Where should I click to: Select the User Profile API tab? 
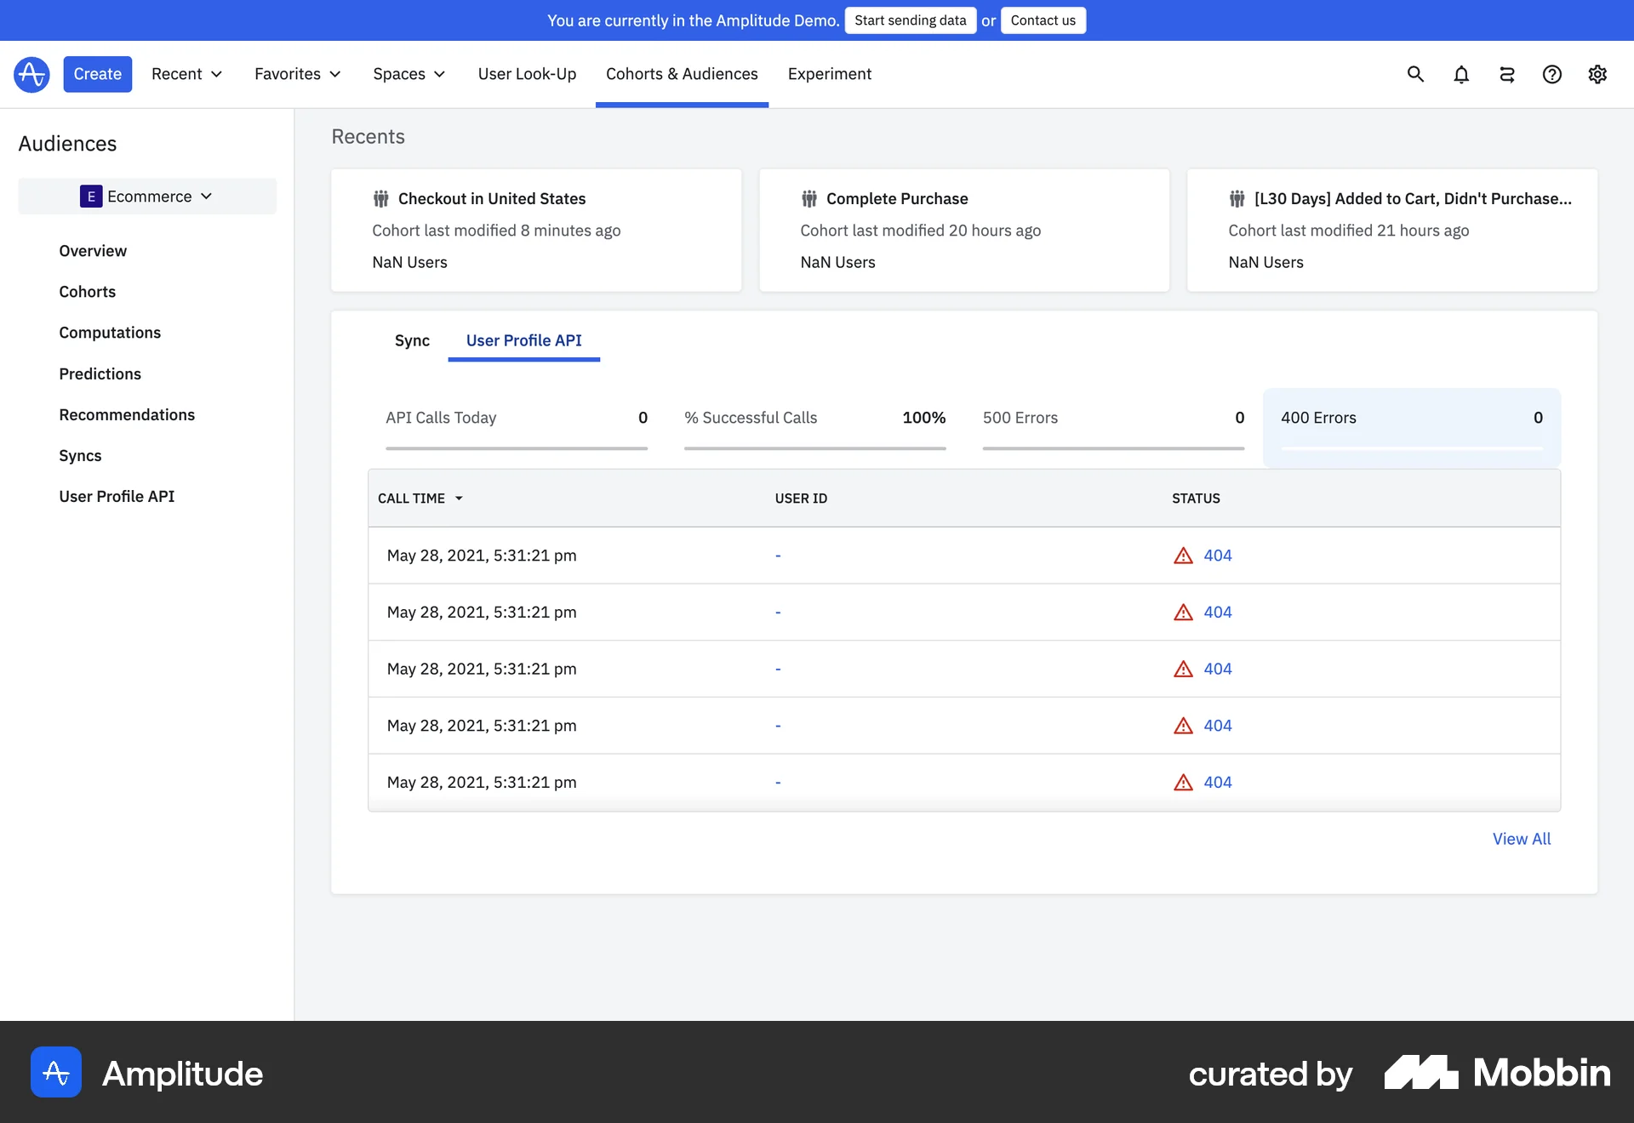tap(524, 340)
